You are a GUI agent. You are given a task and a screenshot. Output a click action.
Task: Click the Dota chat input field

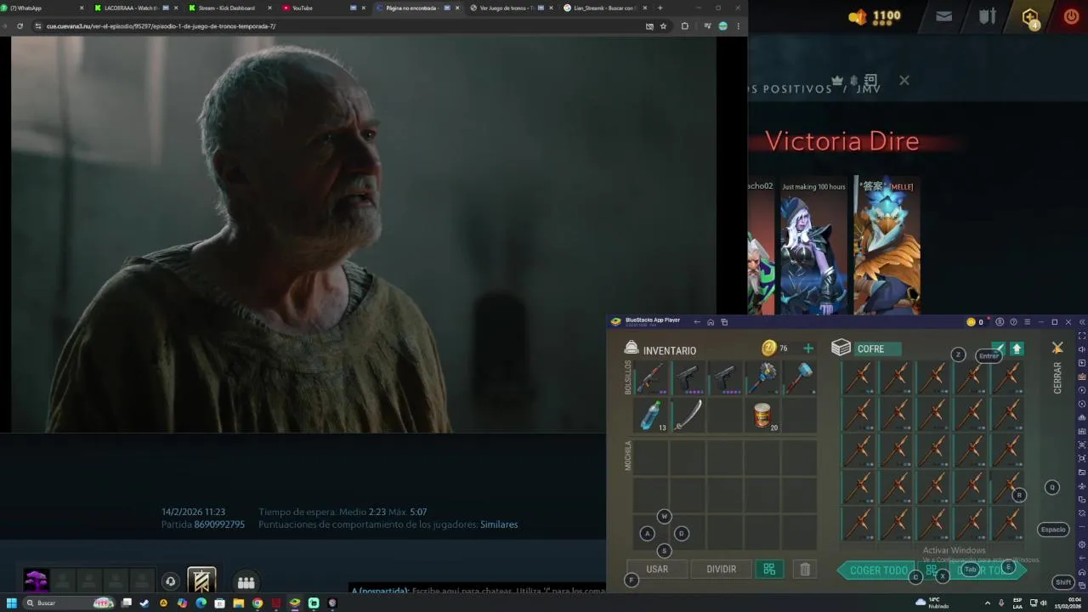(x=478, y=591)
